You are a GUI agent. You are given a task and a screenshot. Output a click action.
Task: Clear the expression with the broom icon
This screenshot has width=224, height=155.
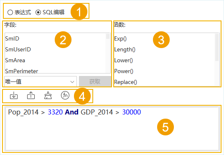pyautogui.click(x=48, y=95)
